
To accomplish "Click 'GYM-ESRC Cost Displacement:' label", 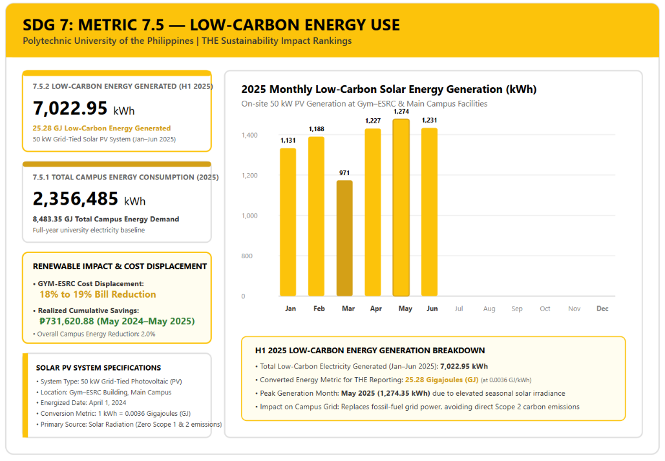I will click(88, 283).
